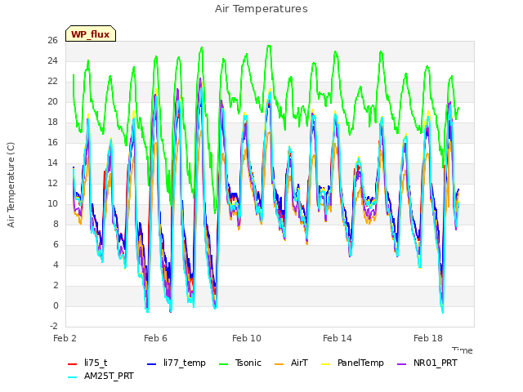Click the 20 y-axis tick label
Viewport: 523px width, 392px height.
tap(52, 102)
